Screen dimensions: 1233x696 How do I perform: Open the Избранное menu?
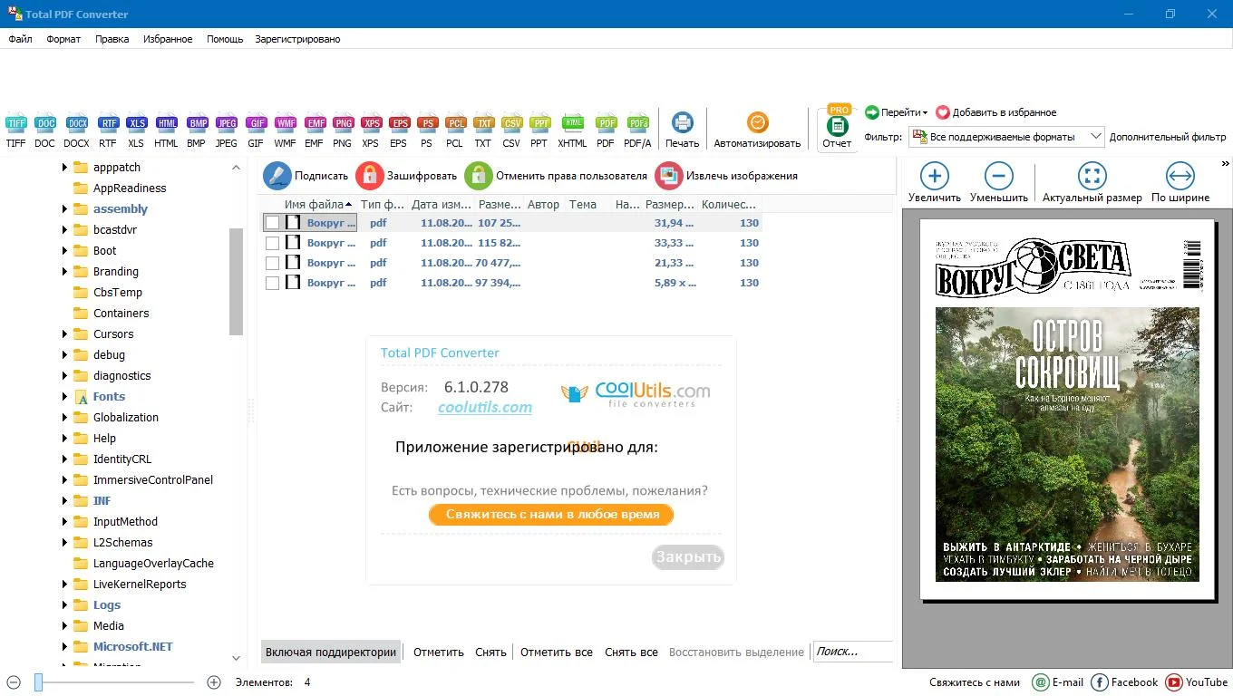pyautogui.click(x=168, y=39)
